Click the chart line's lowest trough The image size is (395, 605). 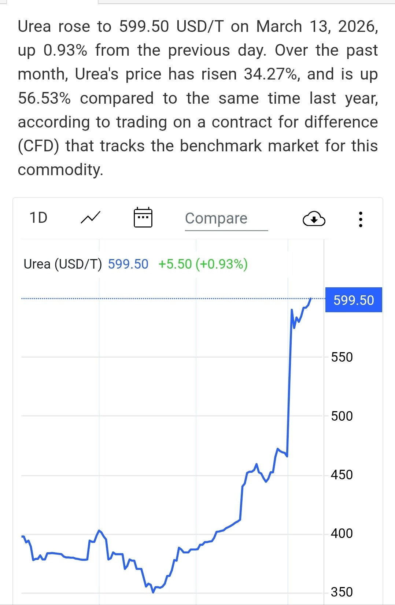click(x=153, y=592)
